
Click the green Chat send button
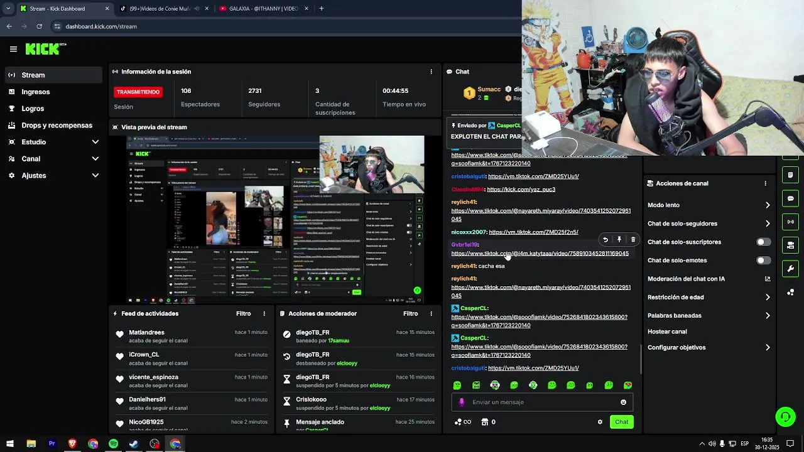tap(621, 422)
